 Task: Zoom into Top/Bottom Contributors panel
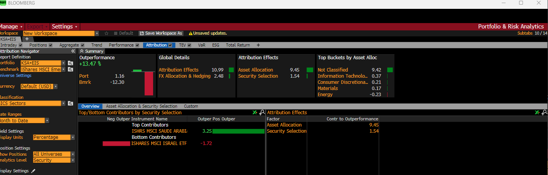point(262,112)
